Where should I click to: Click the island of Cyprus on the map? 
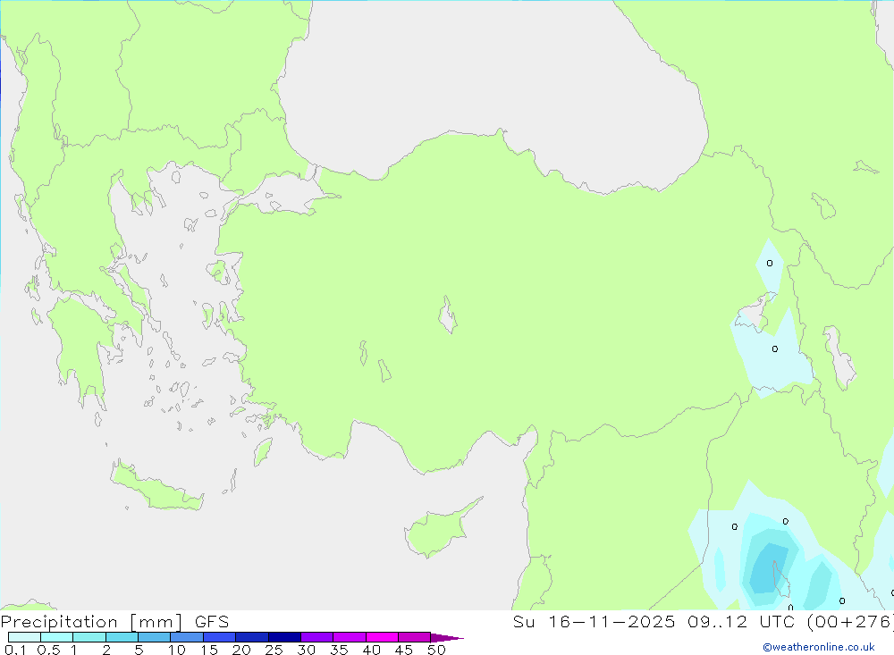tap(438, 530)
